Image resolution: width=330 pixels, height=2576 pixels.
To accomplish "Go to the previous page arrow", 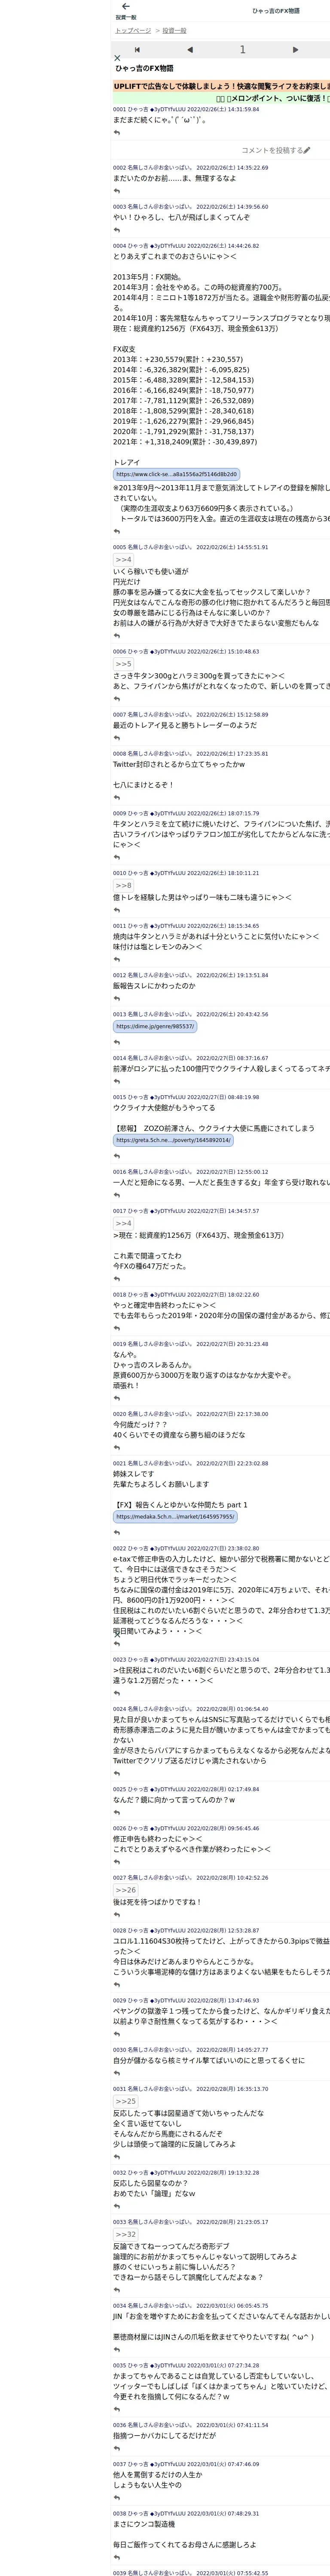I will (x=190, y=49).
